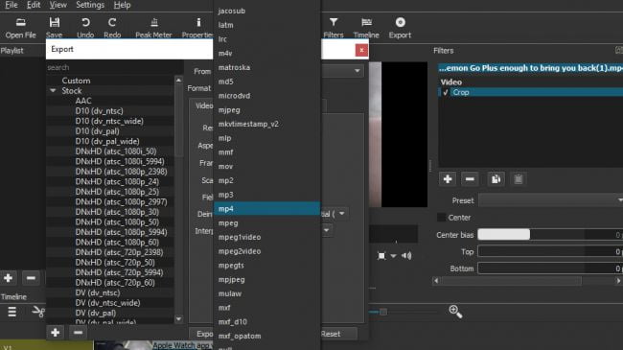Screen dimensions: 623x350
Task: Show the Peak Meter panel
Action: [153, 28]
